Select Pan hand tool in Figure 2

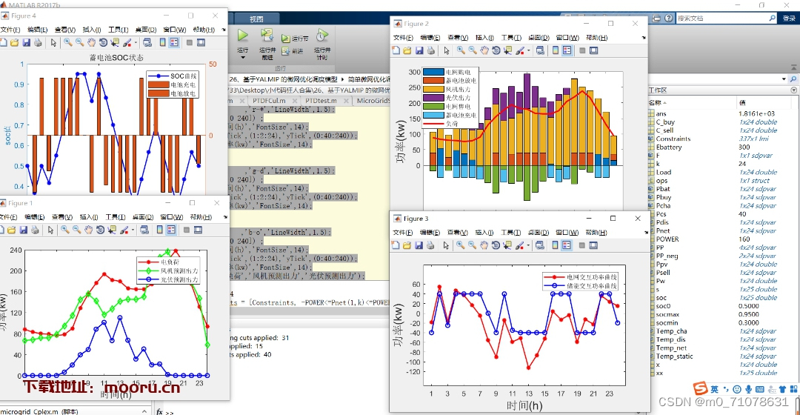point(484,50)
